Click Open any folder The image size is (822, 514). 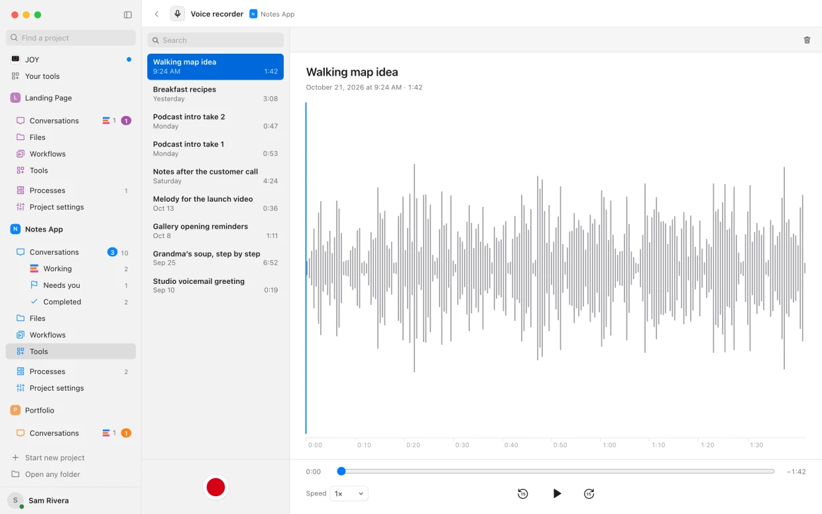tap(71, 474)
